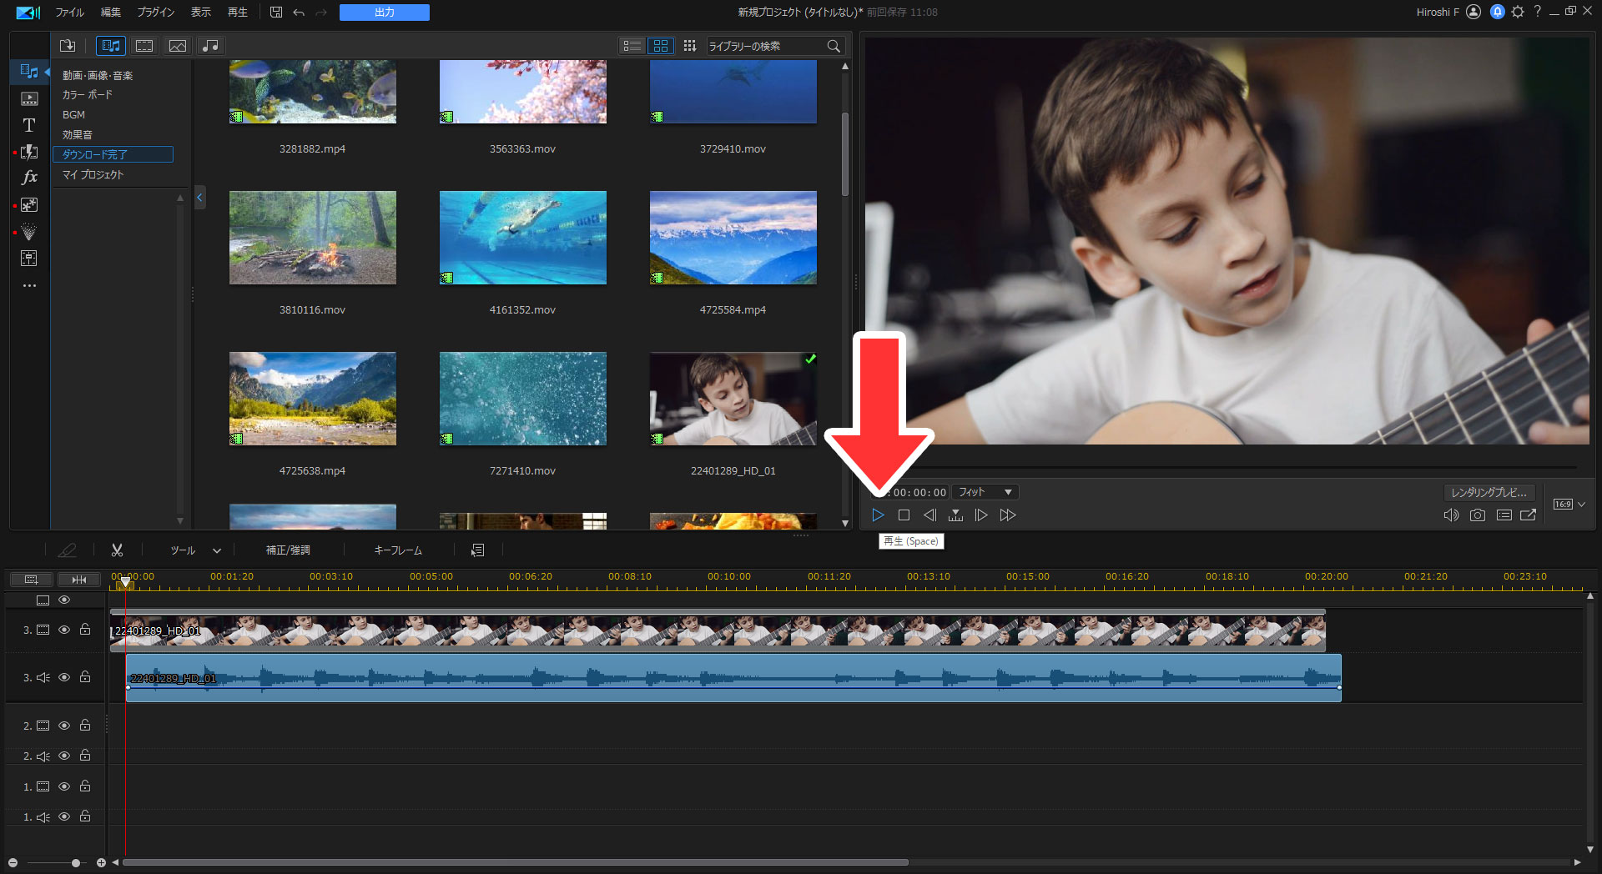Toggle audio track 1 eye icon
Viewport: 1602px width, 874px height.
pos(64,816)
